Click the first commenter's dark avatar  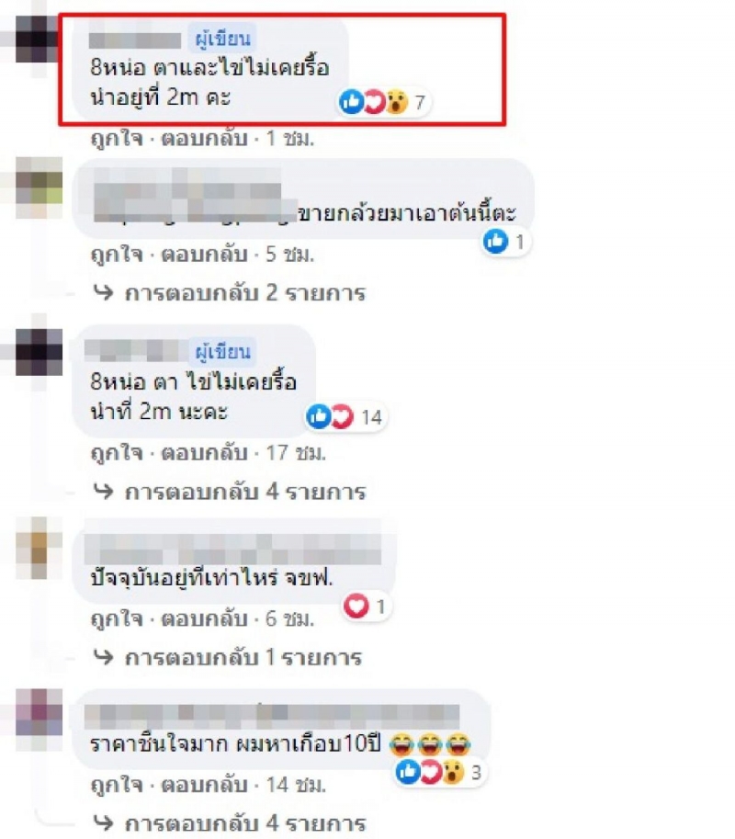click(39, 40)
